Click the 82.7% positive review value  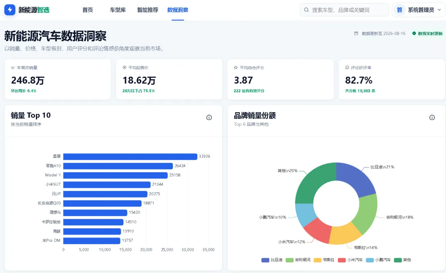click(359, 80)
